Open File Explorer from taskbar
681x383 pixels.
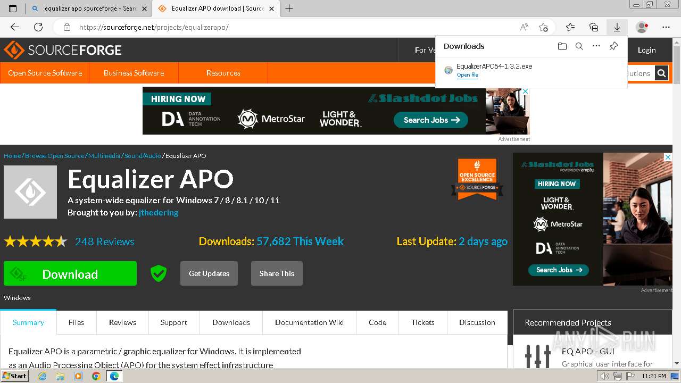pos(60,376)
